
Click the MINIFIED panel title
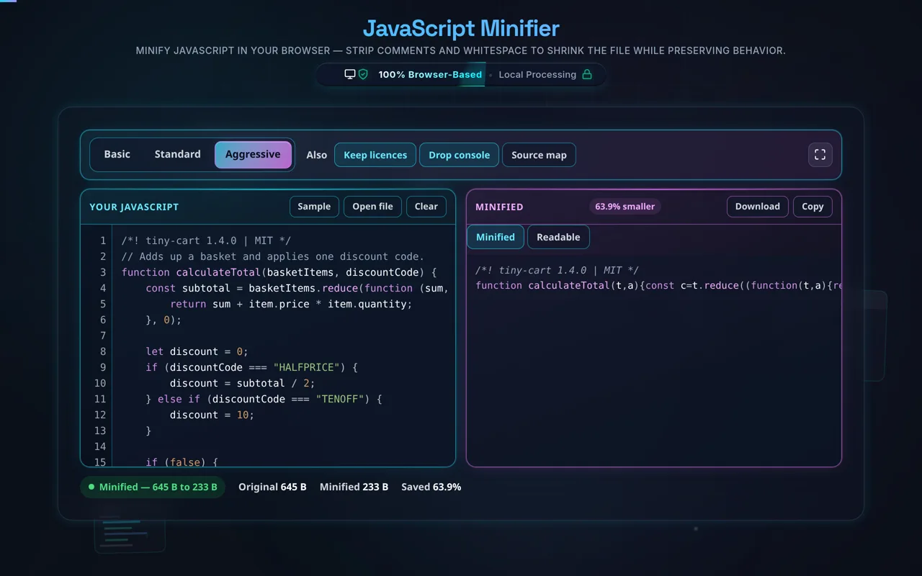(499, 207)
